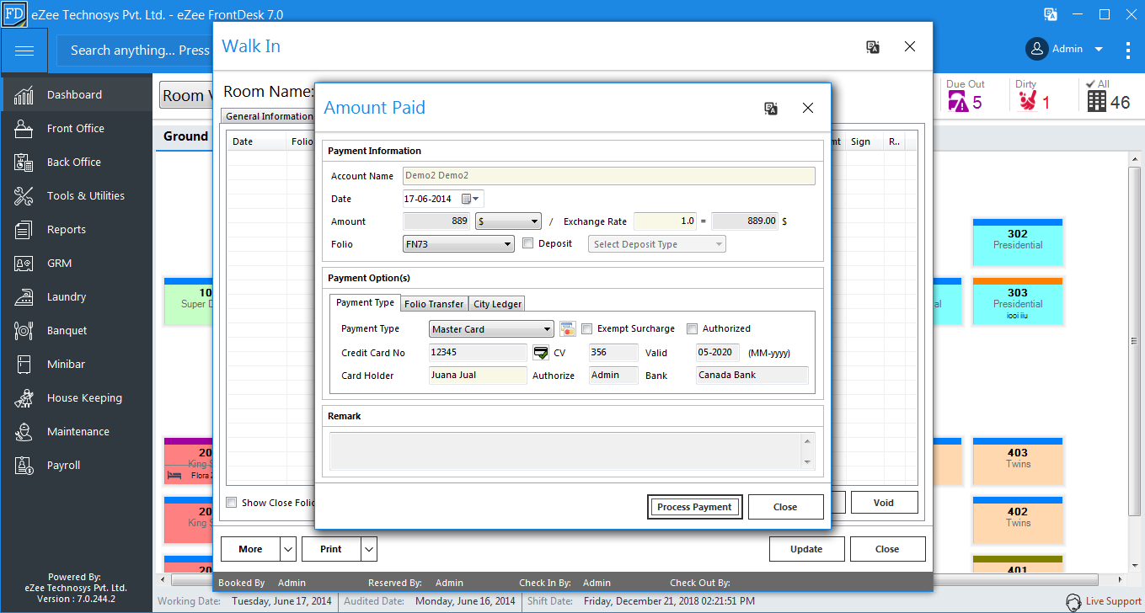Viewport: 1145px width, 613px height.
Task: Click the Process Payment button
Action: coord(695,507)
